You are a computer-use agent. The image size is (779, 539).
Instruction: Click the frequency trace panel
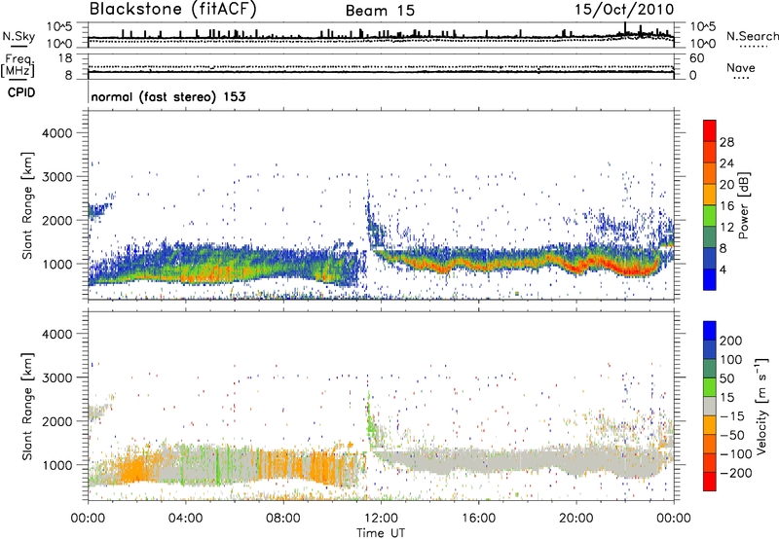tap(381, 66)
